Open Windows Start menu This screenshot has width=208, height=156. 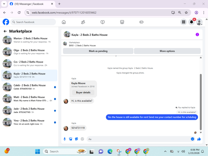37,151
